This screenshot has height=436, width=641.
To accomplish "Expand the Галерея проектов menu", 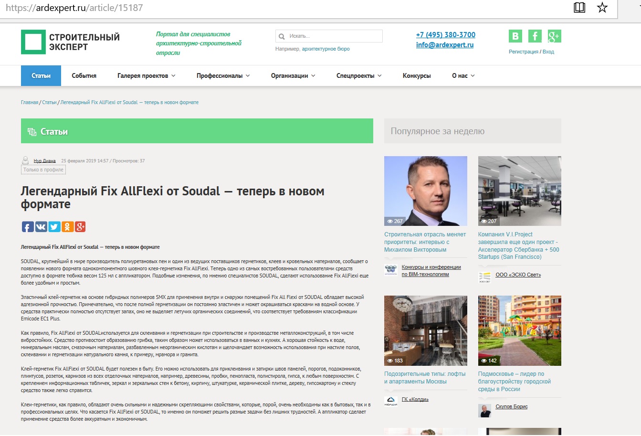I will [x=146, y=76].
